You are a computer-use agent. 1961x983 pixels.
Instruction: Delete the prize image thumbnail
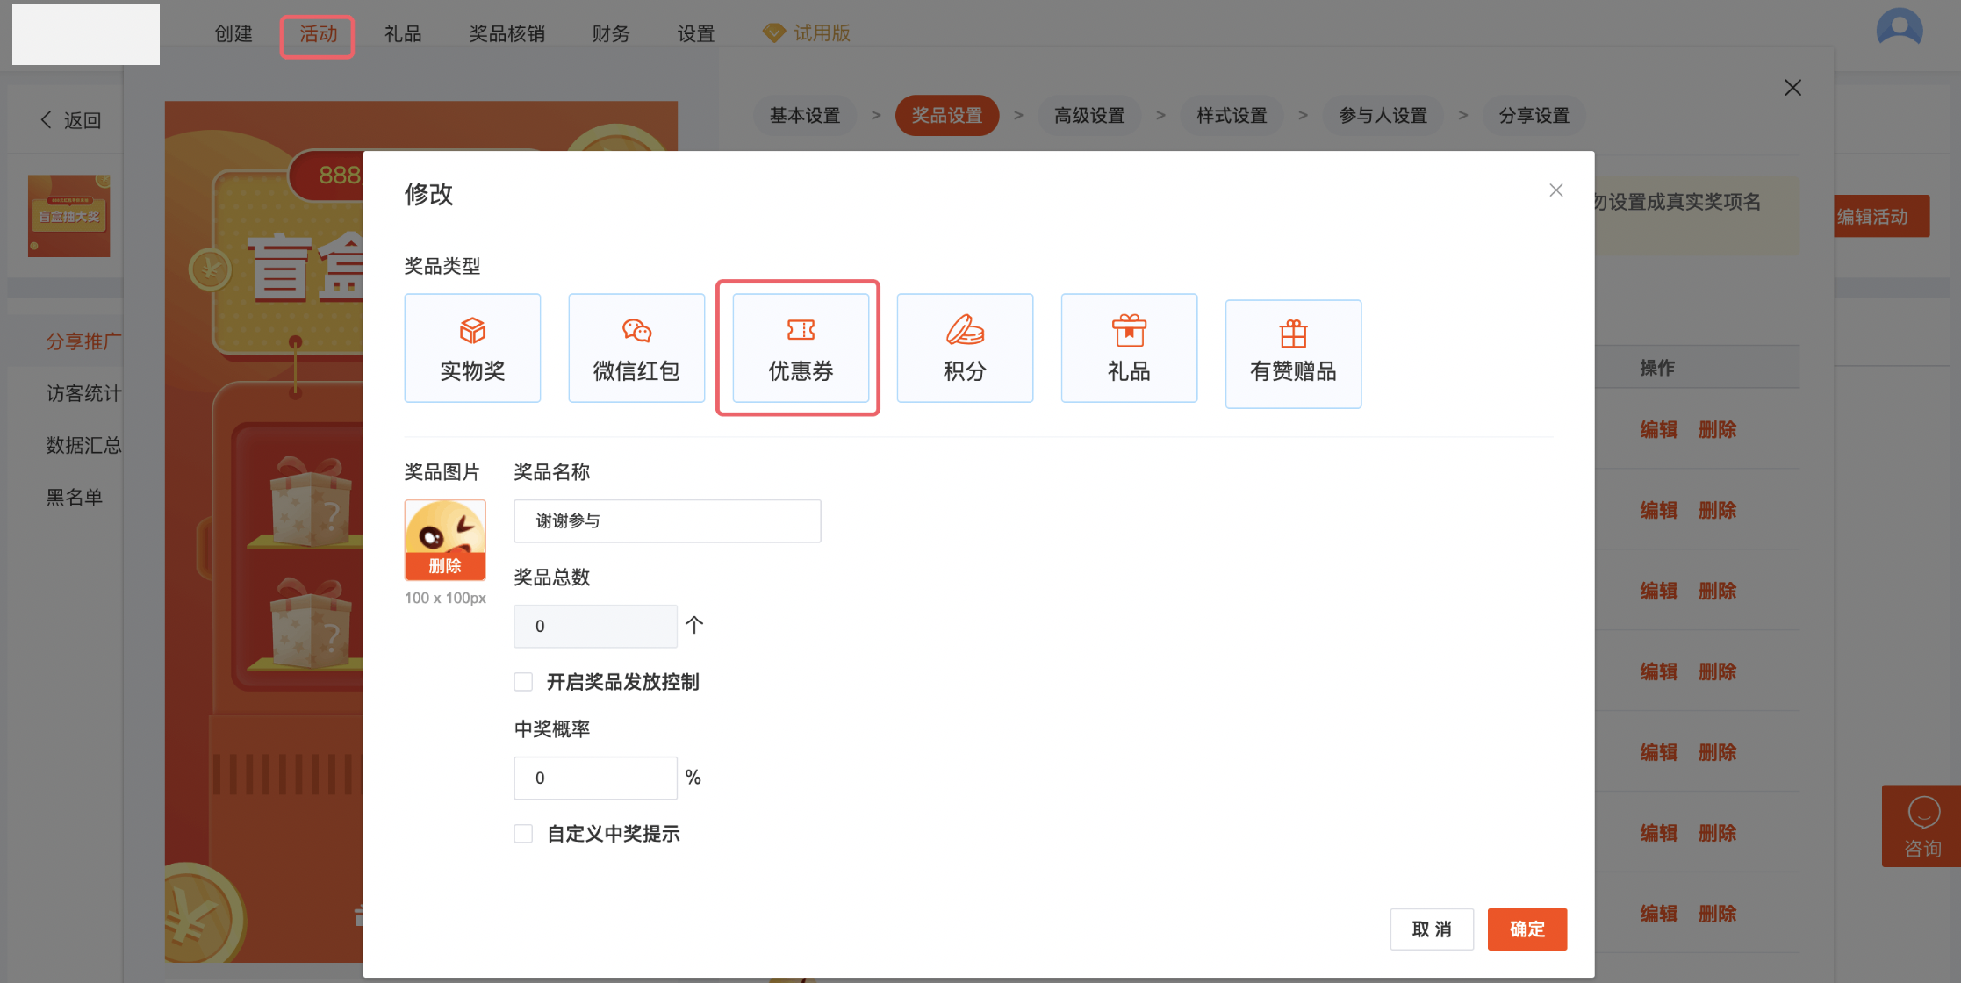tap(445, 566)
